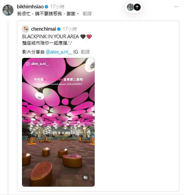Open bikhimhsiao's profile avatar

point(8,10)
